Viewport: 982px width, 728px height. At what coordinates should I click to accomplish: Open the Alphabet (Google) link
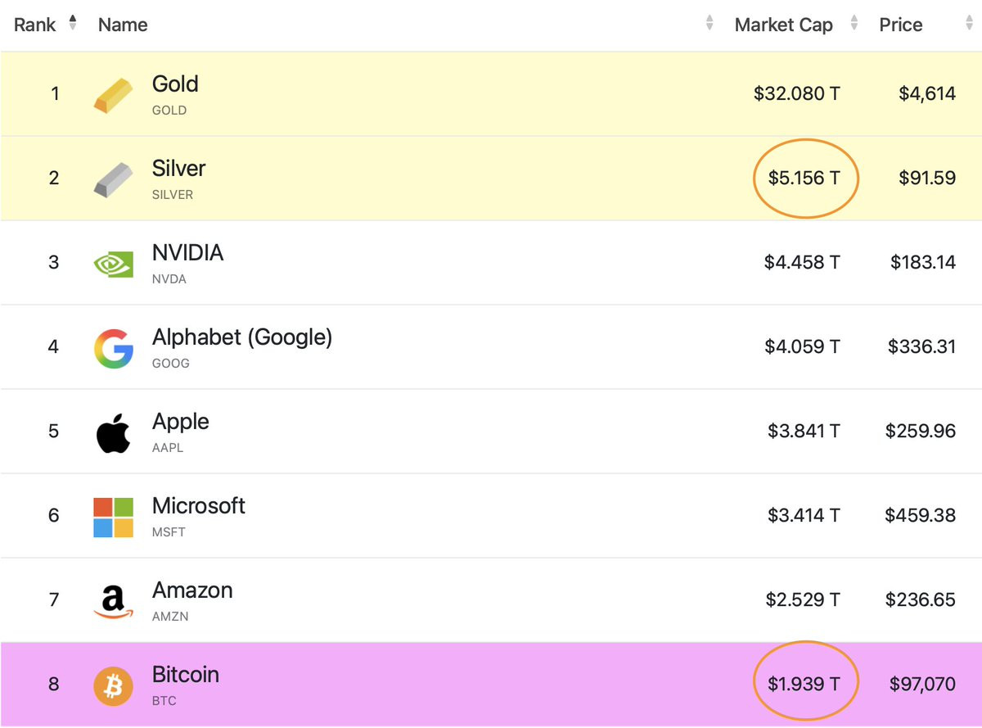coord(242,337)
